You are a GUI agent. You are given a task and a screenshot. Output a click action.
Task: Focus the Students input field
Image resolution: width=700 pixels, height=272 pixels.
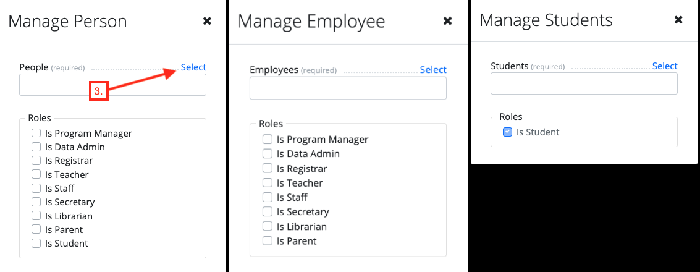pos(584,83)
